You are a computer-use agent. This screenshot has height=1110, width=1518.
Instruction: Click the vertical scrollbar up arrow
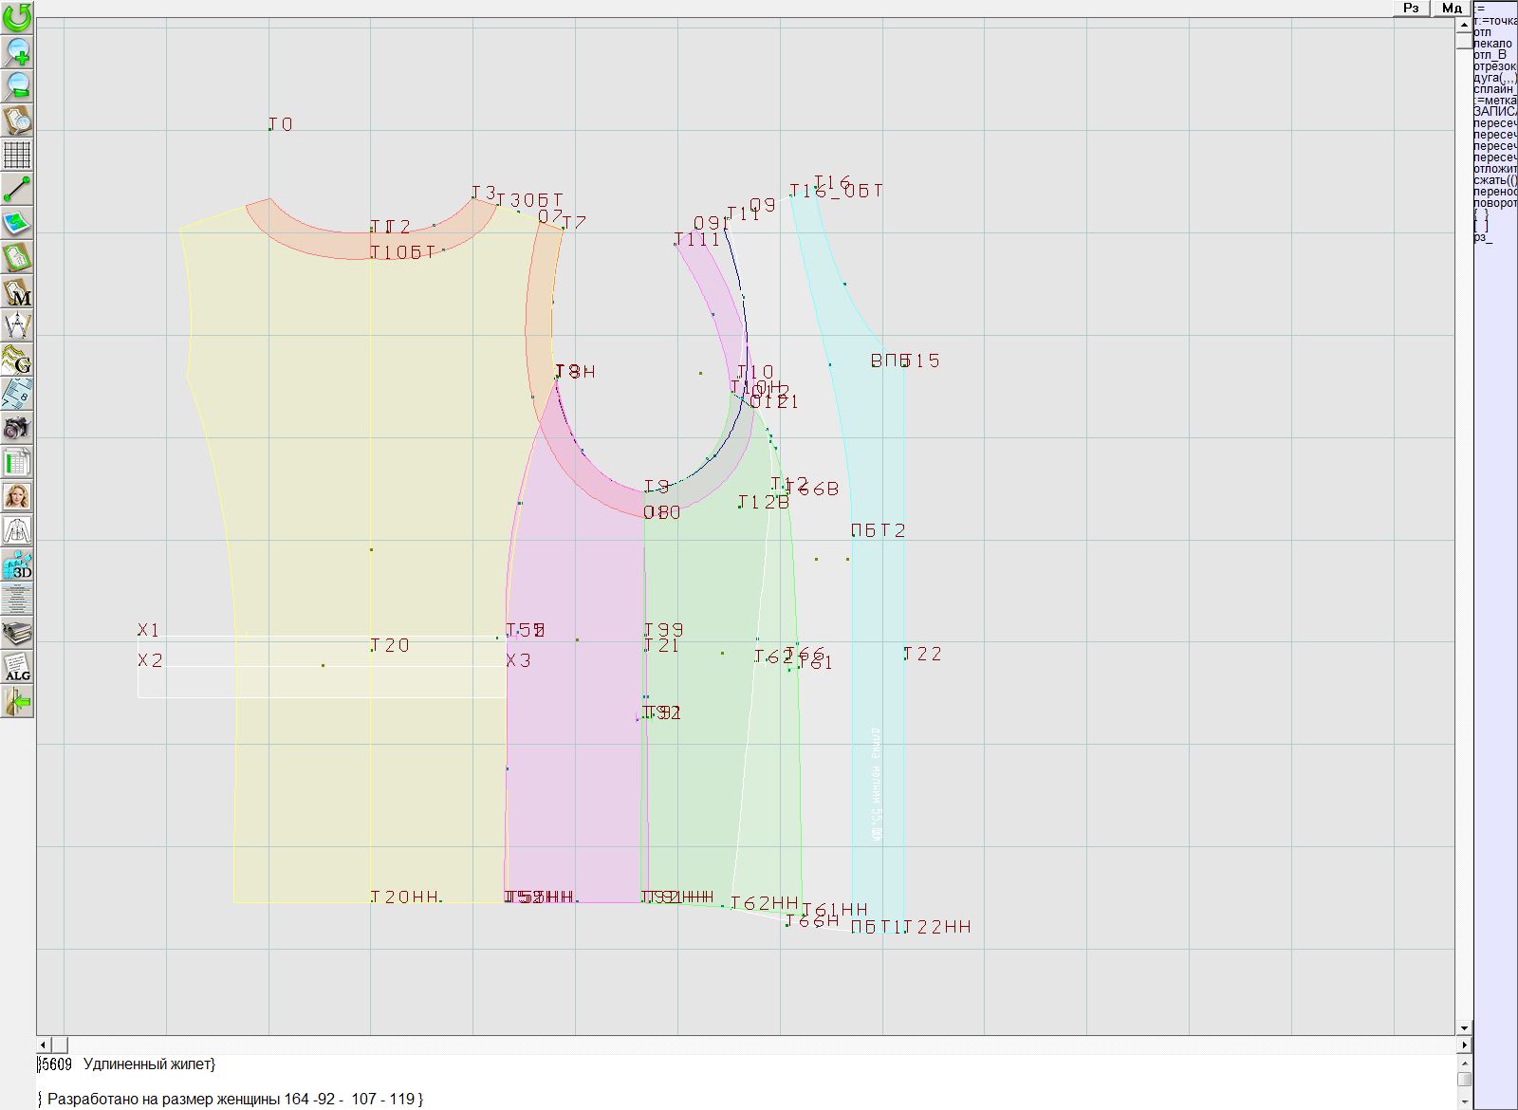click(x=1464, y=23)
